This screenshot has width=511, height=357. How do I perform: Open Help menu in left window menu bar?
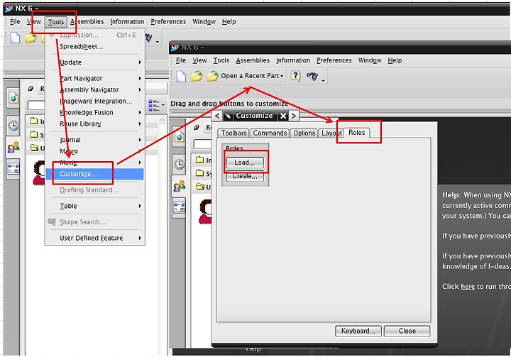coord(229,21)
